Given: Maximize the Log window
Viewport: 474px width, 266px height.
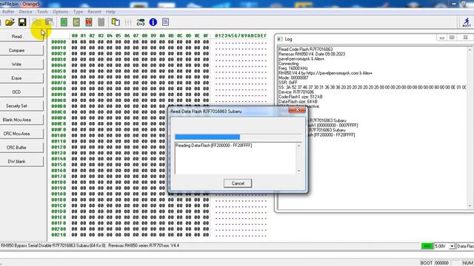Looking at the screenshot, I should (x=452, y=38).
